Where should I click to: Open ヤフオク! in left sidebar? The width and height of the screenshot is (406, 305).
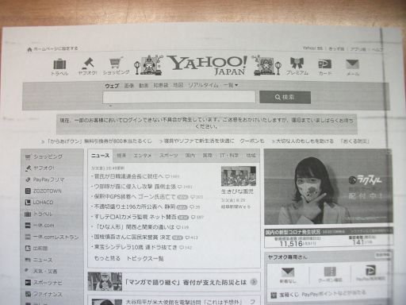[40, 168]
